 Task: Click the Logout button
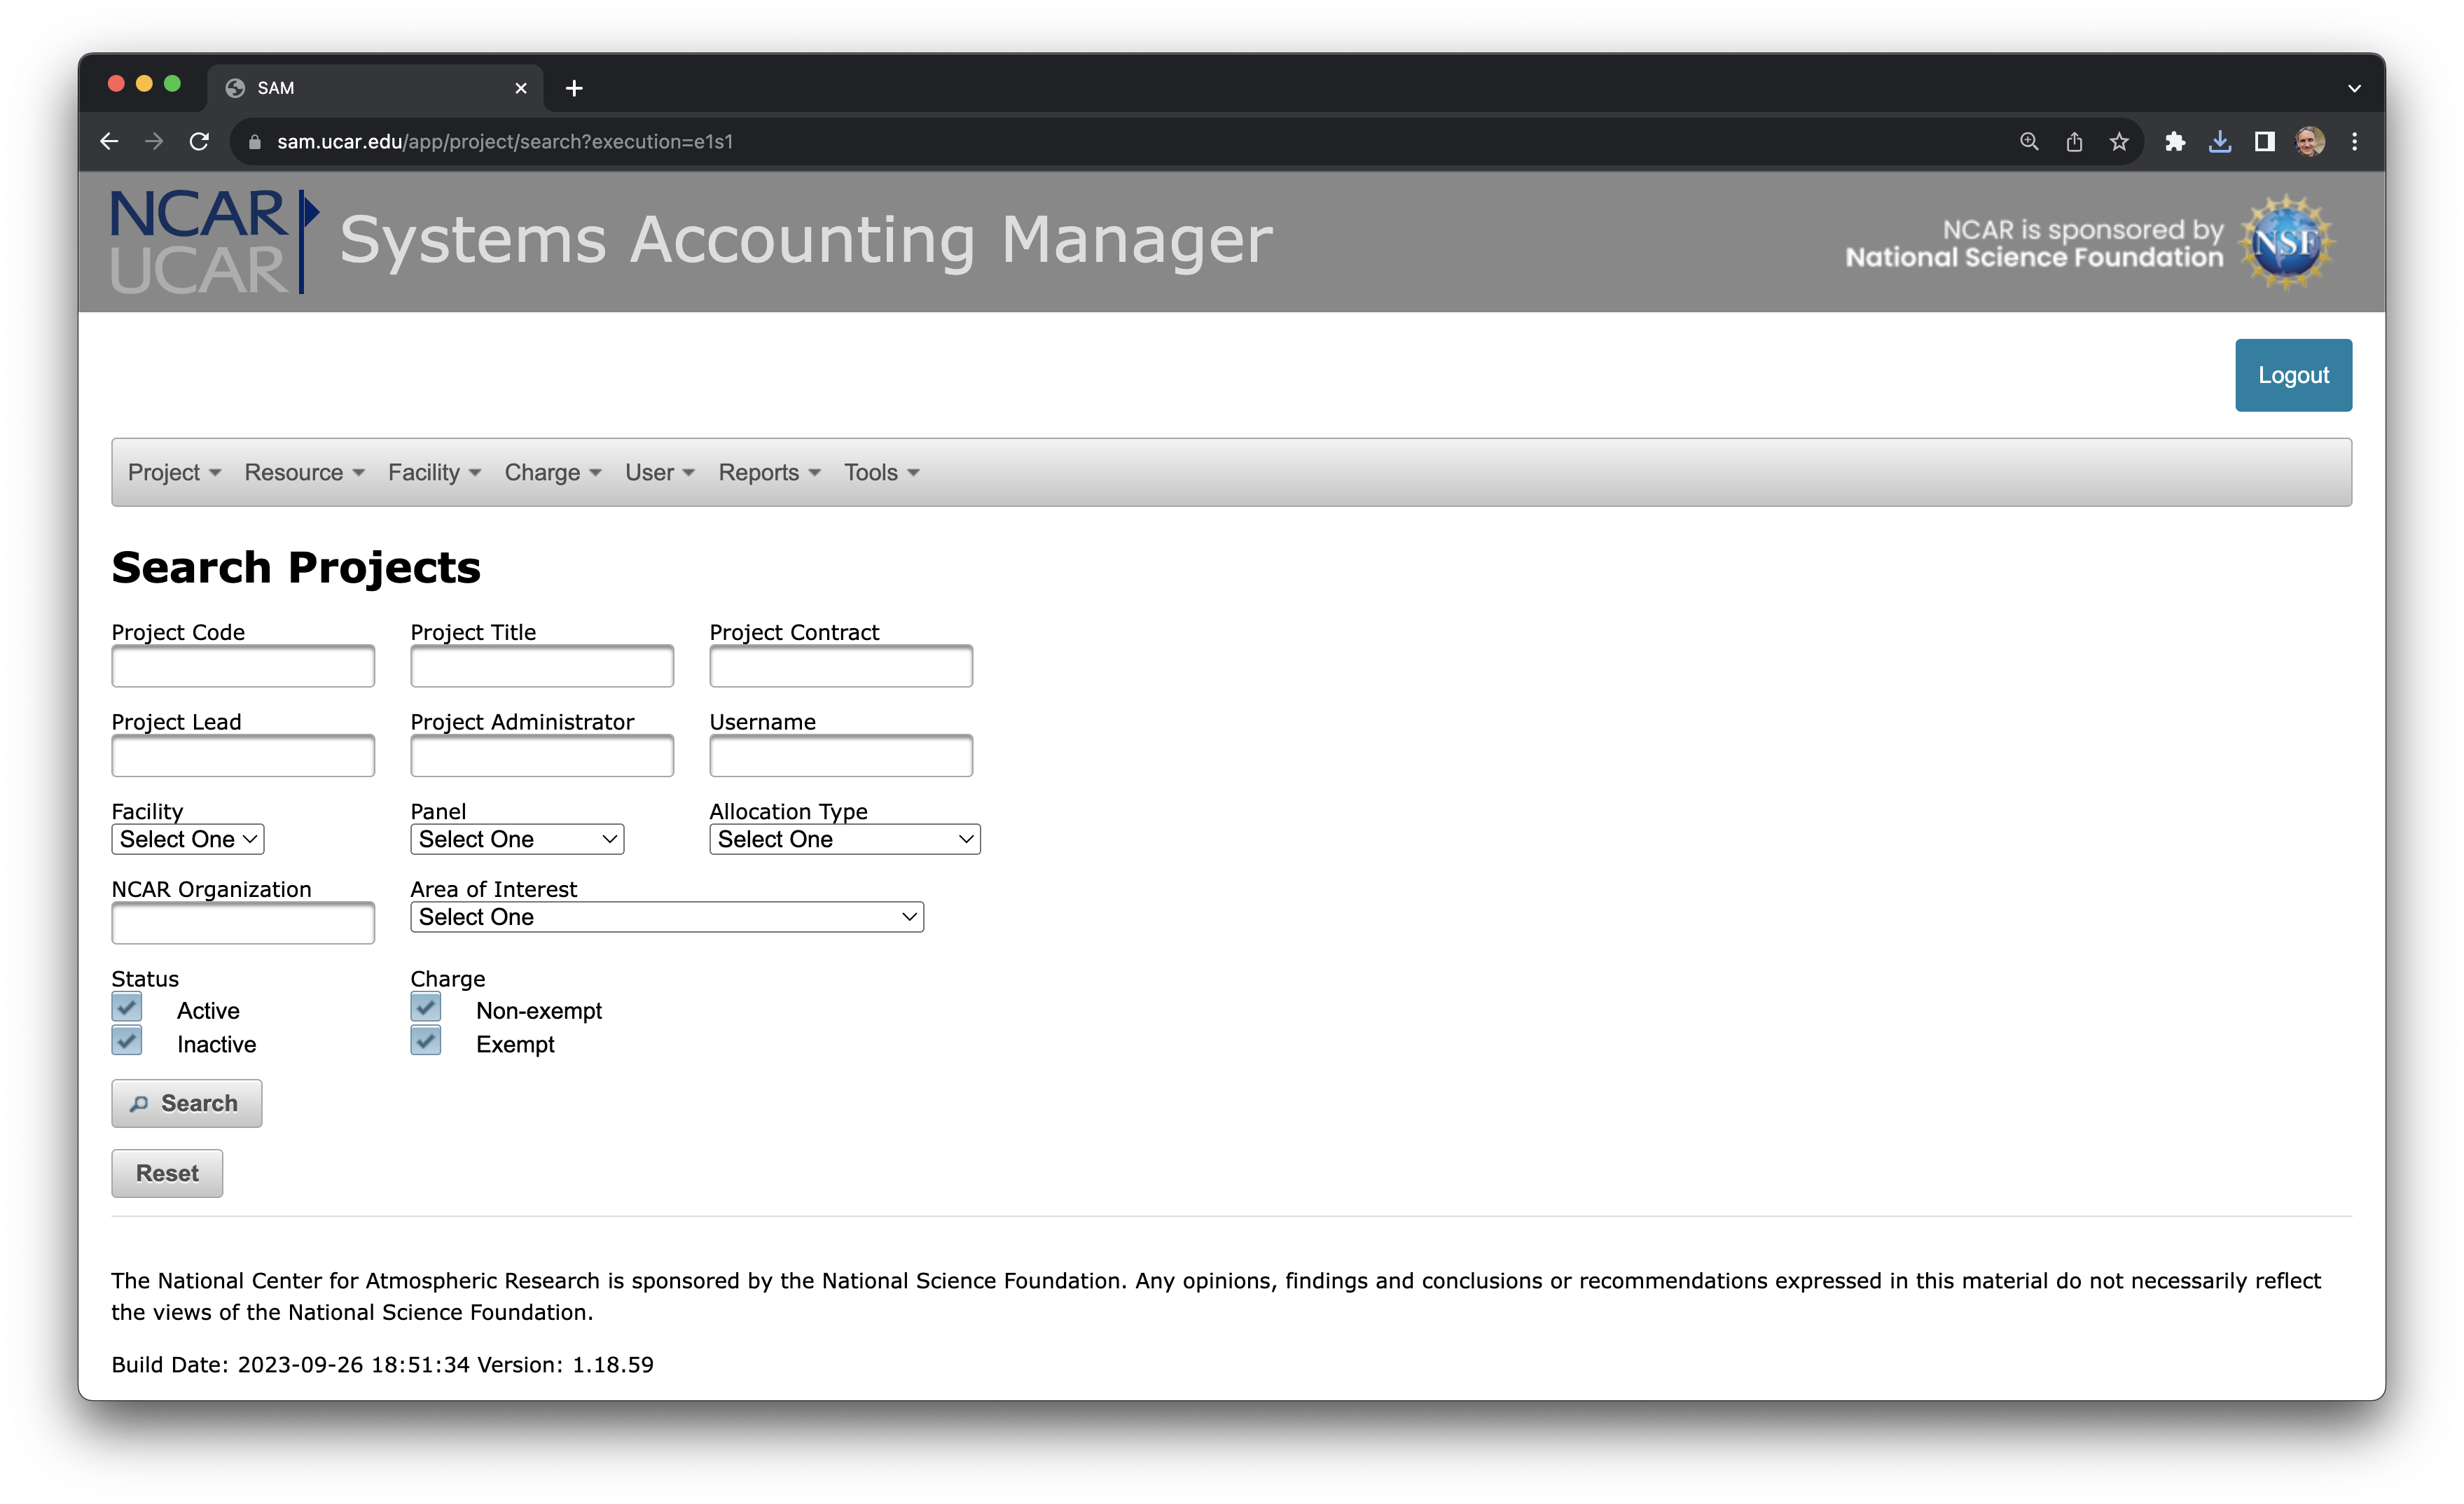pyautogui.click(x=2293, y=375)
